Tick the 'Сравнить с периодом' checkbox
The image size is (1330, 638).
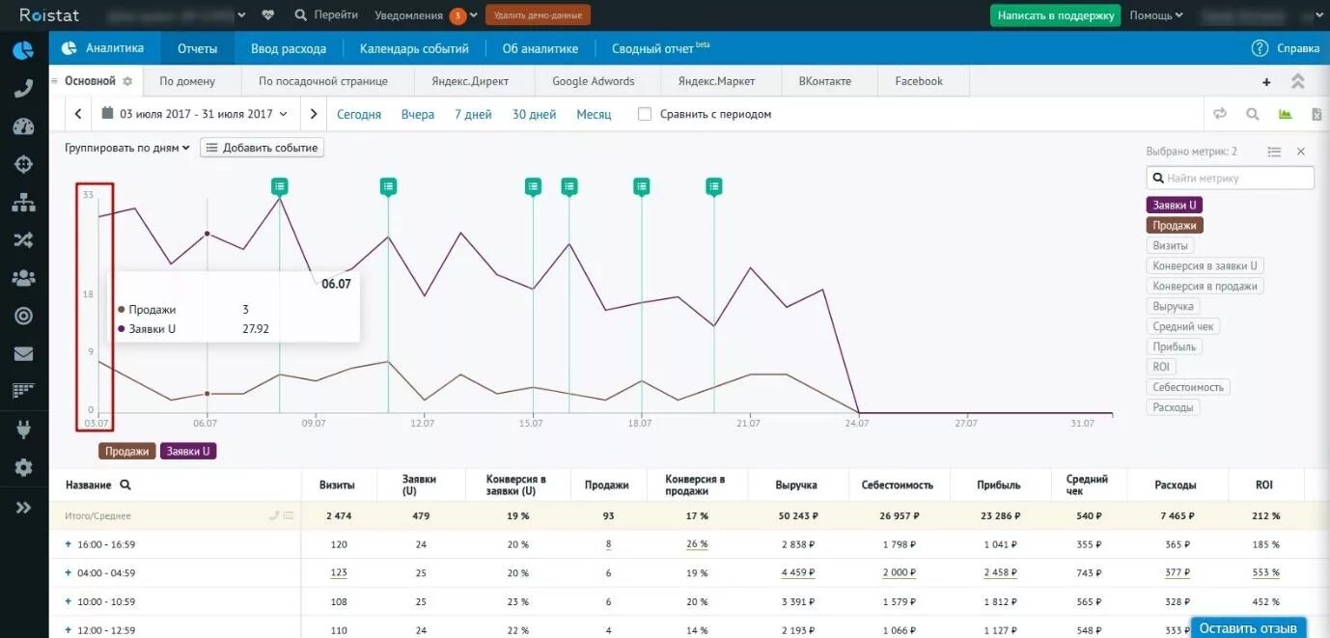pyautogui.click(x=645, y=114)
